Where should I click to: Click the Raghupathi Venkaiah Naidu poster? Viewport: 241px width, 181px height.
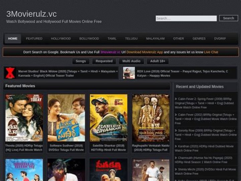point(151,118)
